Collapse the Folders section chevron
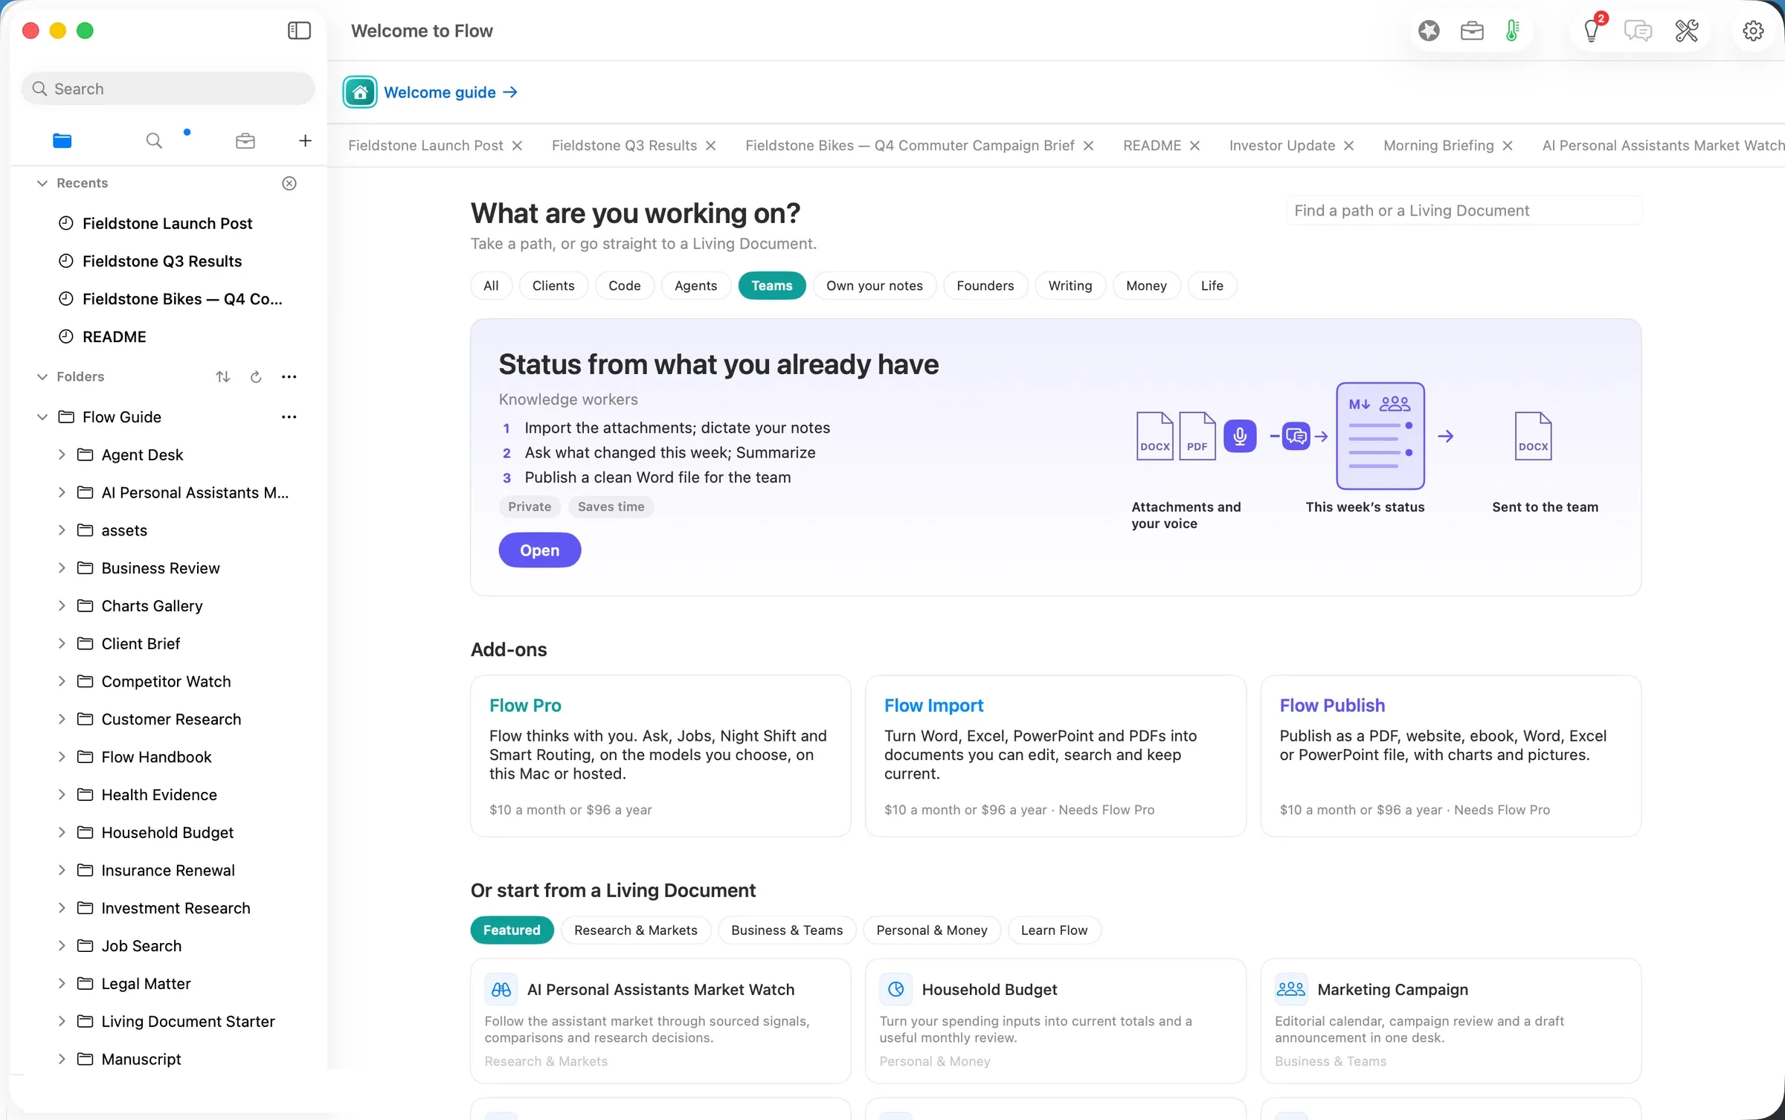 pos(42,376)
